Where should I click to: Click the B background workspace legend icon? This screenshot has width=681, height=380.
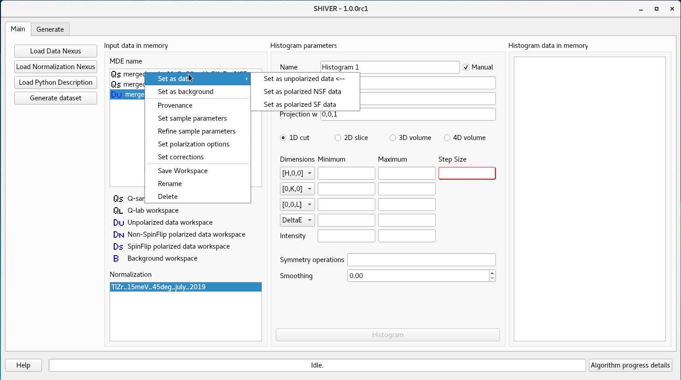point(116,258)
